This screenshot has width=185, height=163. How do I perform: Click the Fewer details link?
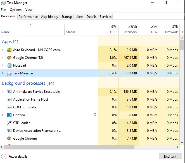18,157
